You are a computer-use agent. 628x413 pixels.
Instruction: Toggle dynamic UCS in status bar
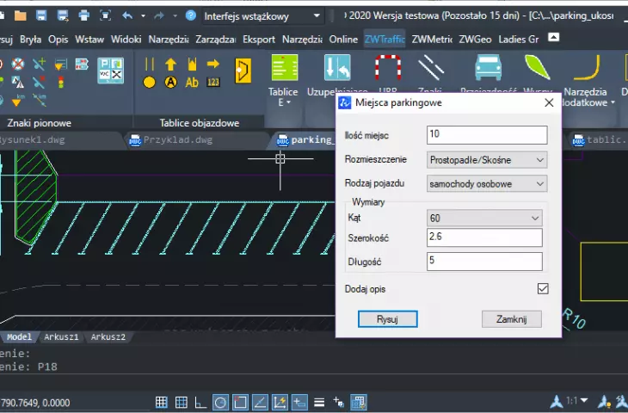click(x=280, y=402)
